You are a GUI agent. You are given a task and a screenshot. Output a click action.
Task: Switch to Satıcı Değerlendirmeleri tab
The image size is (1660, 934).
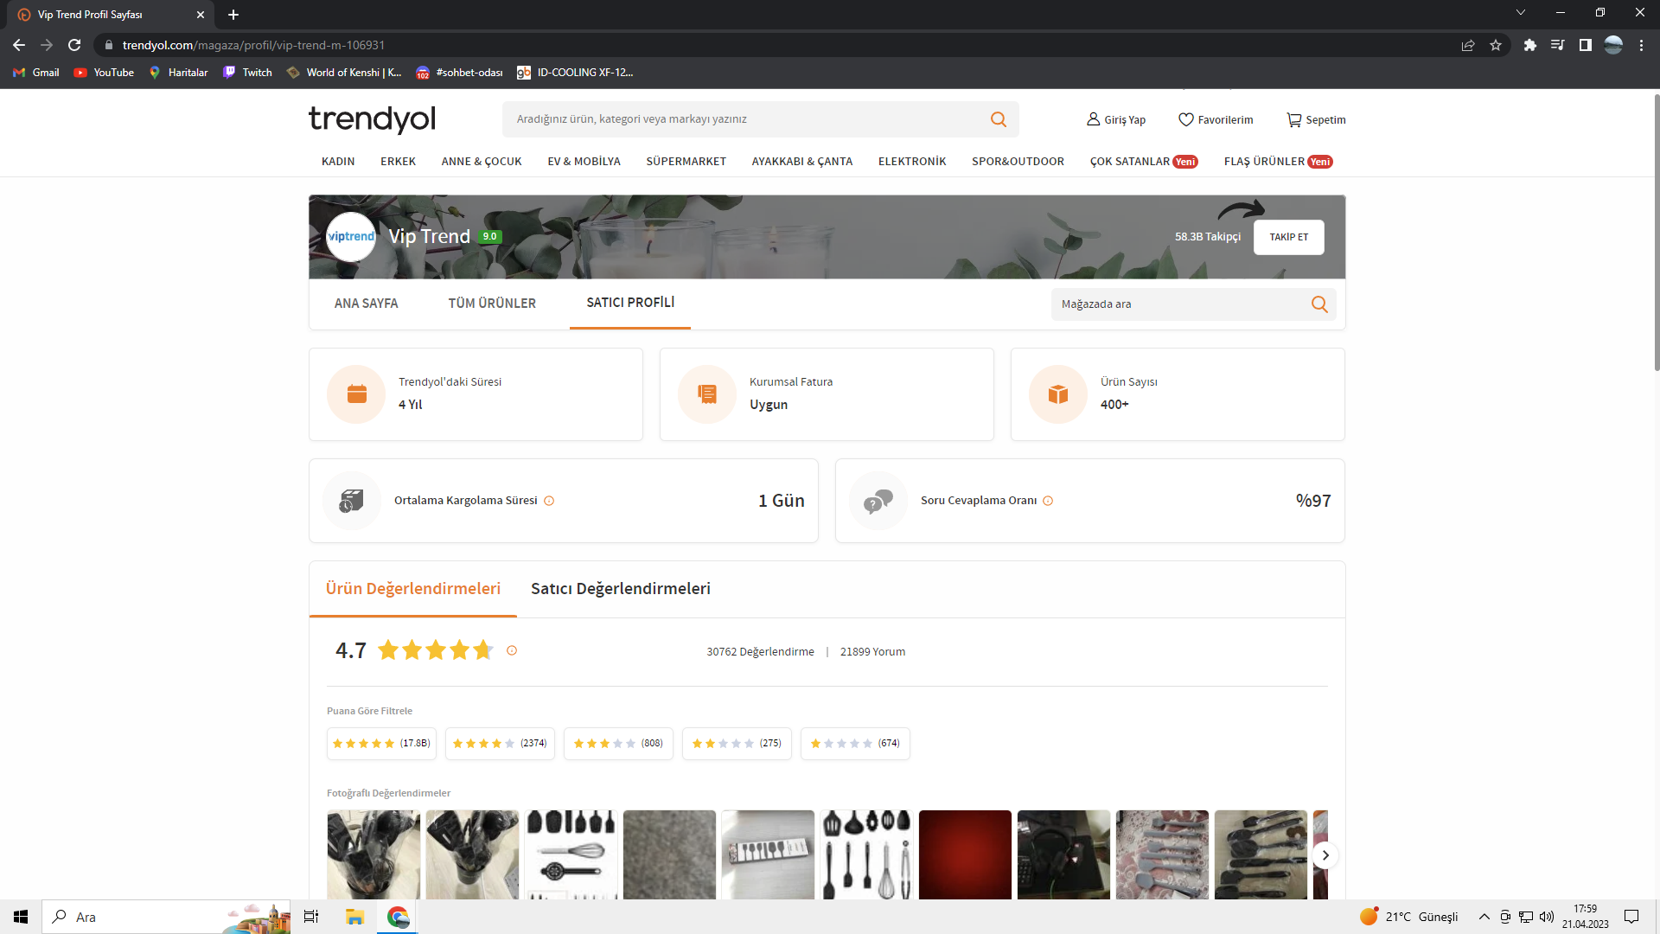[x=620, y=589]
